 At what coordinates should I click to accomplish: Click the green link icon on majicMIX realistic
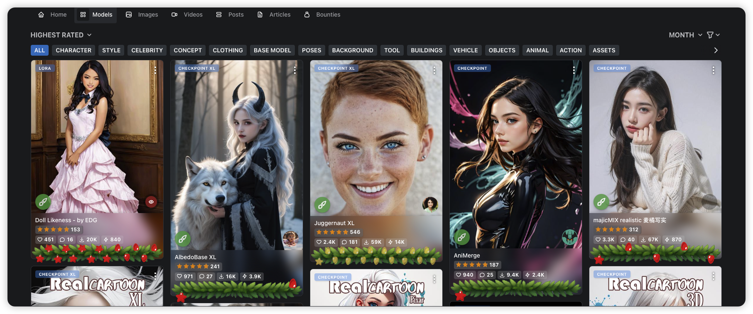pyautogui.click(x=601, y=202)
